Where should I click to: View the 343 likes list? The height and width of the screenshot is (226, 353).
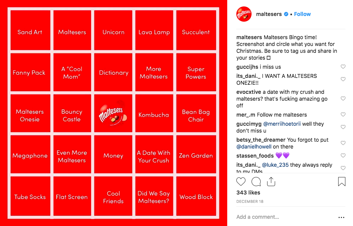coord(248,193)
